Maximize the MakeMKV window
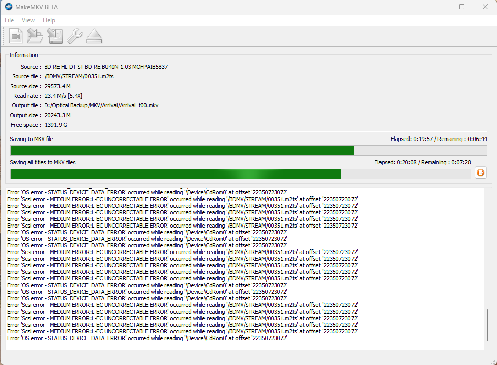 [x=461, y=7]
